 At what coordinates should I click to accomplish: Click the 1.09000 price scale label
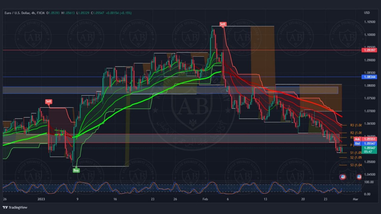(x=370, y=60)
